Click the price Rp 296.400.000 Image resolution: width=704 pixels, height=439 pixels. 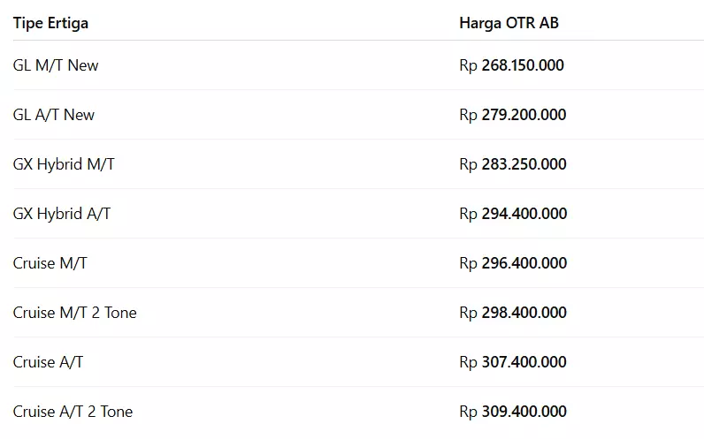(513, 263)
